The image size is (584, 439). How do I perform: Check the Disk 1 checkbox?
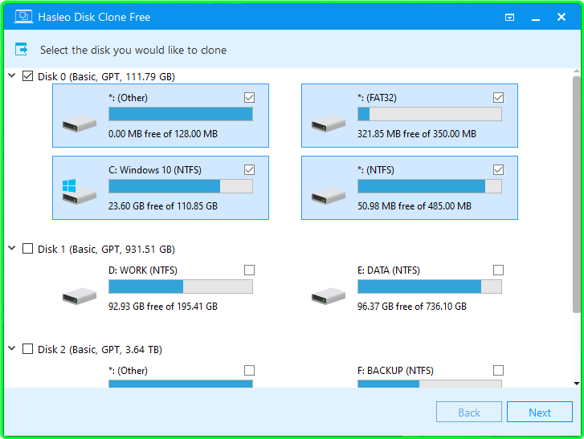point(28,249)
